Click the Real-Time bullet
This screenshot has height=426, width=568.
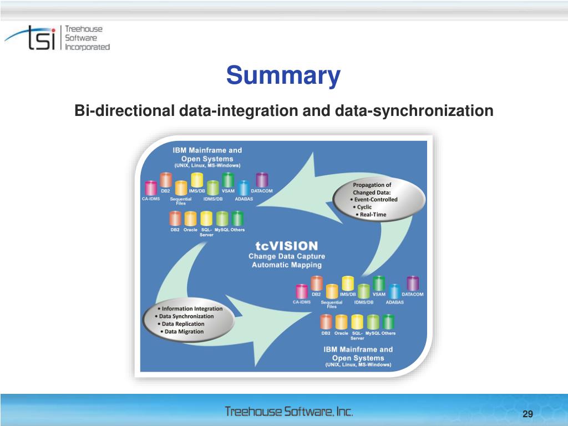click(371, 215)
